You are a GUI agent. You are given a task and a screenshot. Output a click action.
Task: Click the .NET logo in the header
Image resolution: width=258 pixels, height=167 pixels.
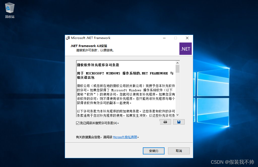185,49
